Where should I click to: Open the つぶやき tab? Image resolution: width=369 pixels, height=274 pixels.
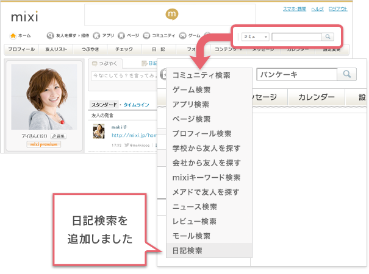(x=90, y=49)
